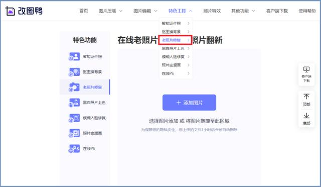Viewport: 321px width, 187px height.
Task: Open the 照片特效 page
Action: tap(212, 11)
